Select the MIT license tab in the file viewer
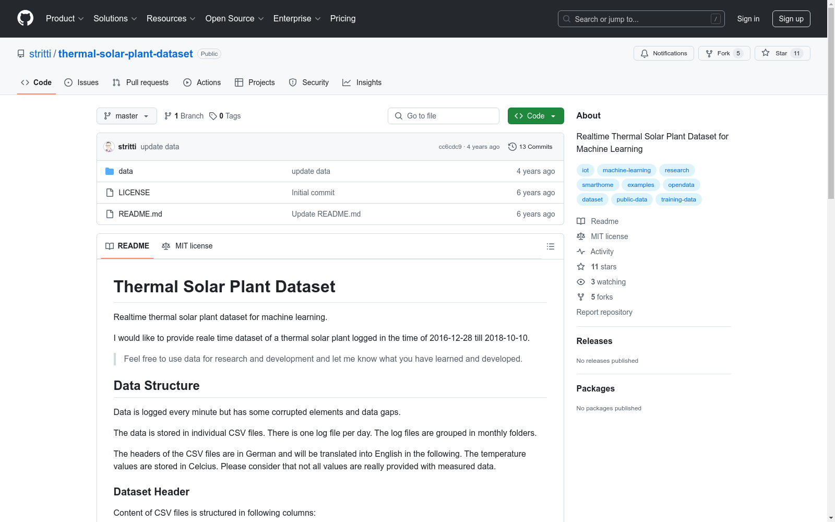The image size is (835, 522). pyautogui.click(x=187, y=246)
